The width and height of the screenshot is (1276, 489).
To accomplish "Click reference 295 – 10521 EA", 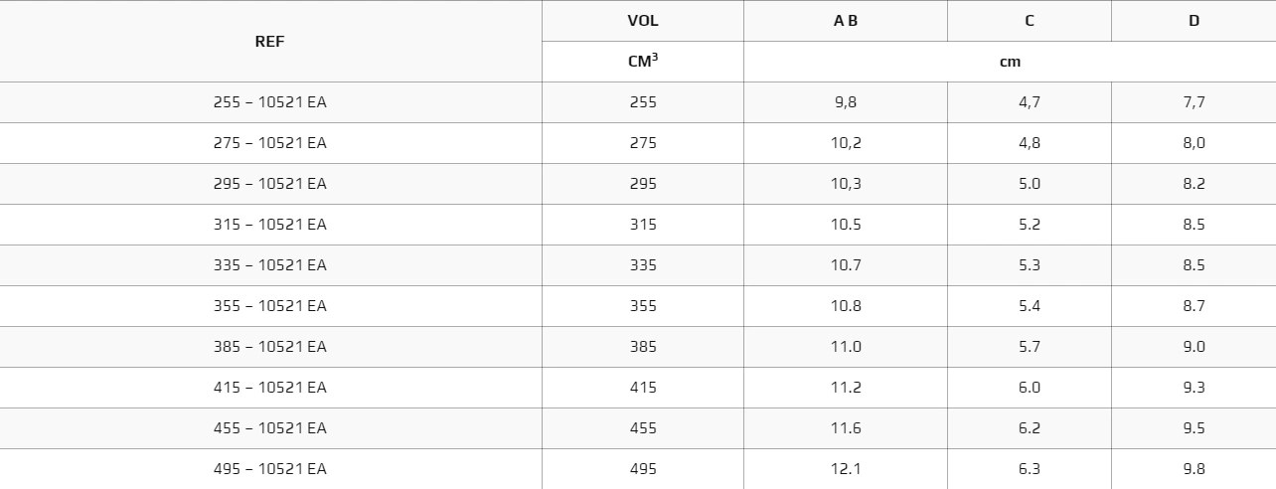I will click(x=270, y=184).
